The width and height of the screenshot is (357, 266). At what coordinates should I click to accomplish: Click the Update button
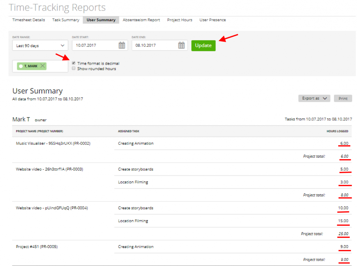coord(203,45)
